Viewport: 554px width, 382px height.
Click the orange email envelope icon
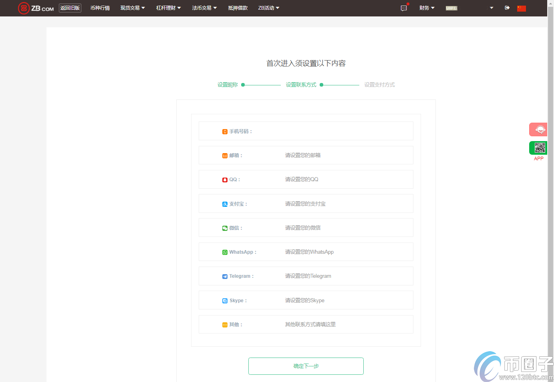[x=225, y=156]
